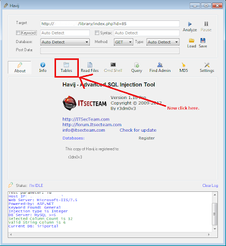Screen dimensions: 226x246
Task: Click the Pause icon
Action: click(206, 24)
